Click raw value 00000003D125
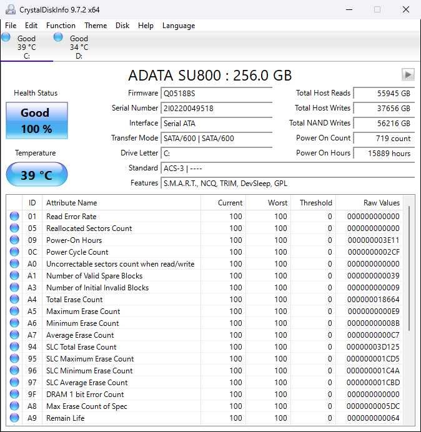 point(373,347)
